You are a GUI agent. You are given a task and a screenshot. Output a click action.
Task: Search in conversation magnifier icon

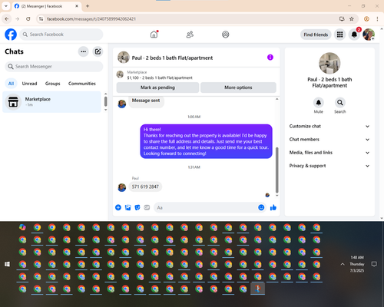[x=340, y=103]
